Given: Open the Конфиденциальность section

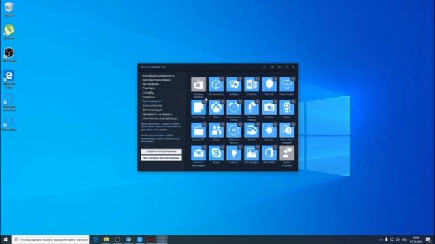Looking at the screenshot, I should point(158,75).
